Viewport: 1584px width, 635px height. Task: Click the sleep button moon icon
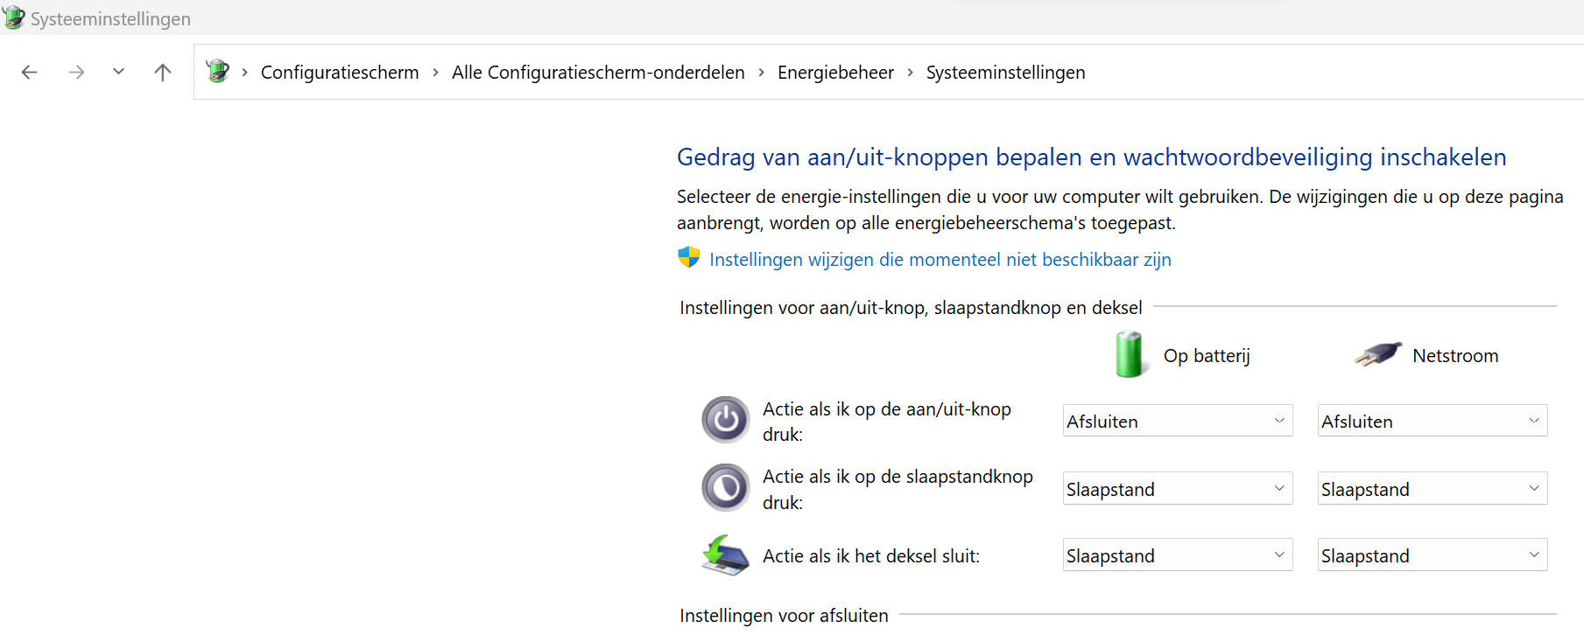click(725, 488)
